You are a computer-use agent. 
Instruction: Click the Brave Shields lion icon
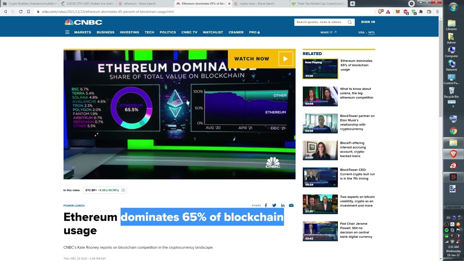click(x=380, y=12)
